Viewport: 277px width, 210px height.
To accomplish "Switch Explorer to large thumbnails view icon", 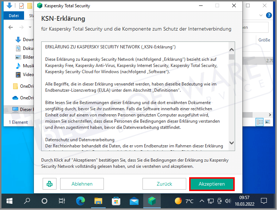I will 268,122.
